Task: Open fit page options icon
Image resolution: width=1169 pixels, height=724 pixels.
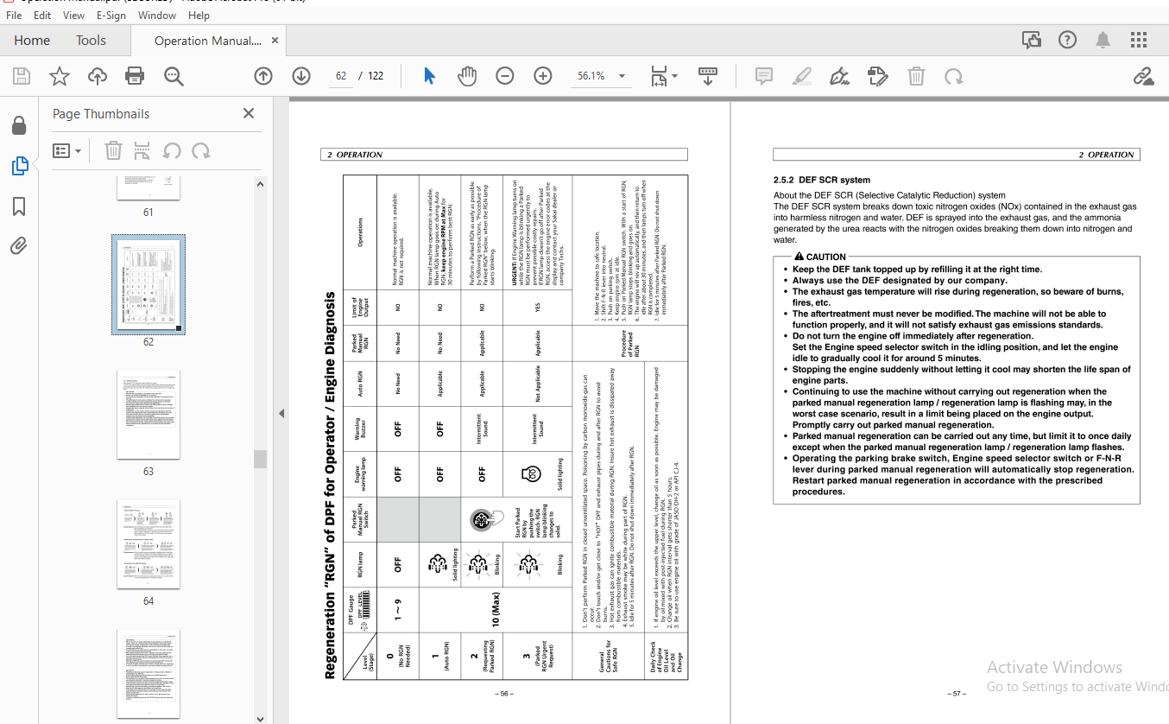Action: [663, 76]
